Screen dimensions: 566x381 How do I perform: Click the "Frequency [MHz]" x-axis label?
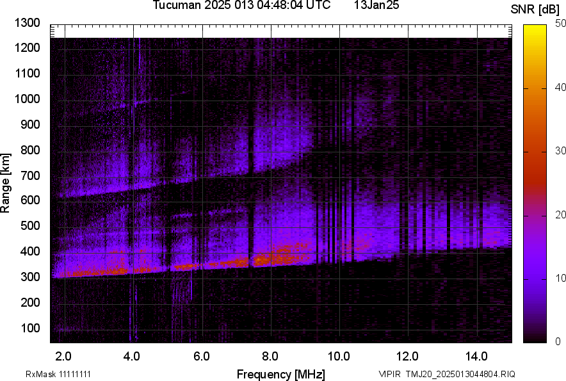(280, 374)
